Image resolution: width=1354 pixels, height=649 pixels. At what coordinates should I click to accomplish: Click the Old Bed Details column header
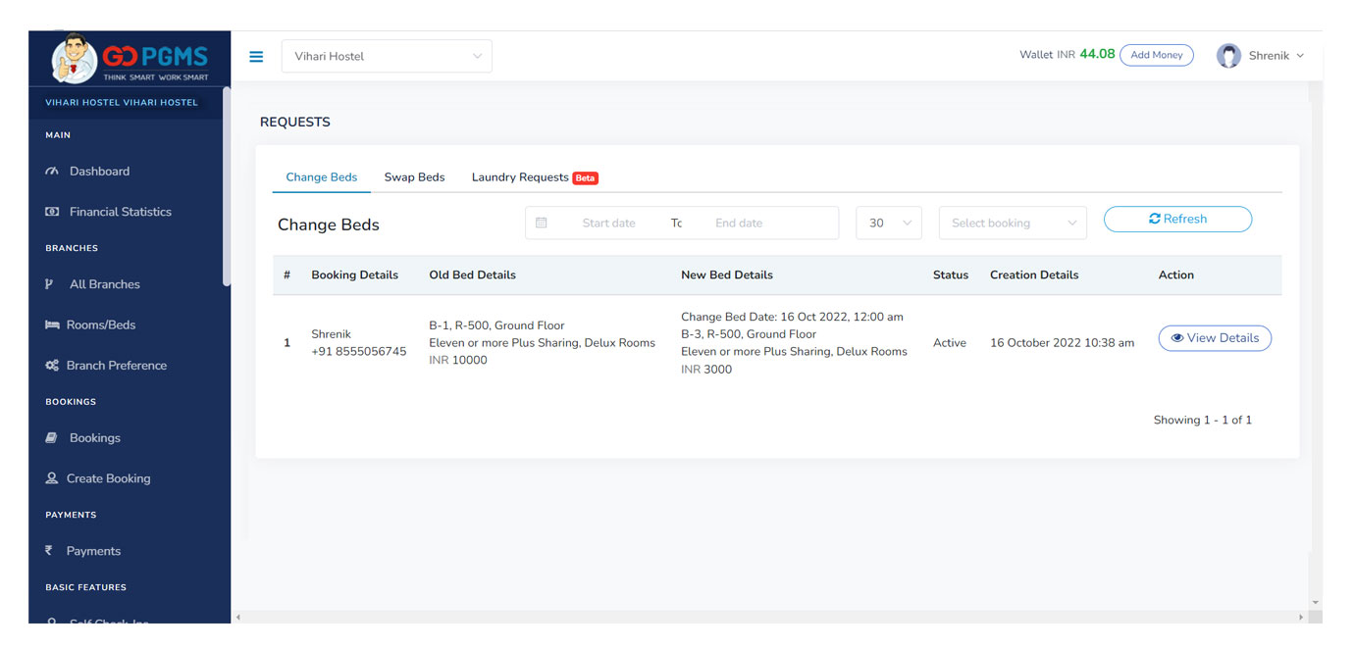pos(472,275)
